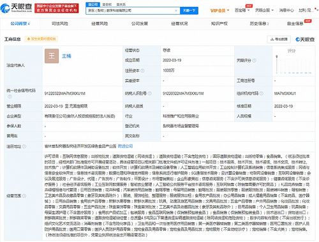Expand the 天眼企服 dropdown menu
Image resolution: width=319 pixels, height=242 pixels.
[264, 10]
